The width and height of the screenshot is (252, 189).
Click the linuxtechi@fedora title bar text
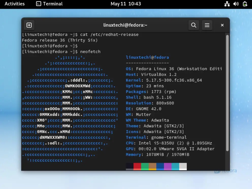126,25
